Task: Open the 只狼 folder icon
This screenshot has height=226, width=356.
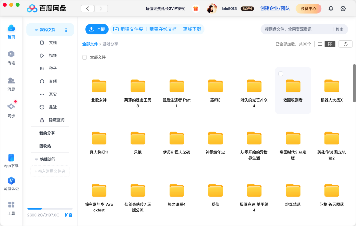Action: point(138,138)
